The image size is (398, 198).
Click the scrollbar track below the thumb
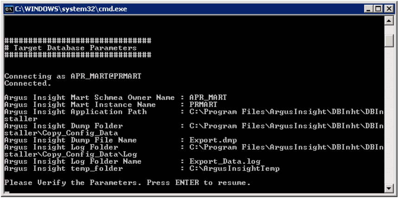coord(389,115)
